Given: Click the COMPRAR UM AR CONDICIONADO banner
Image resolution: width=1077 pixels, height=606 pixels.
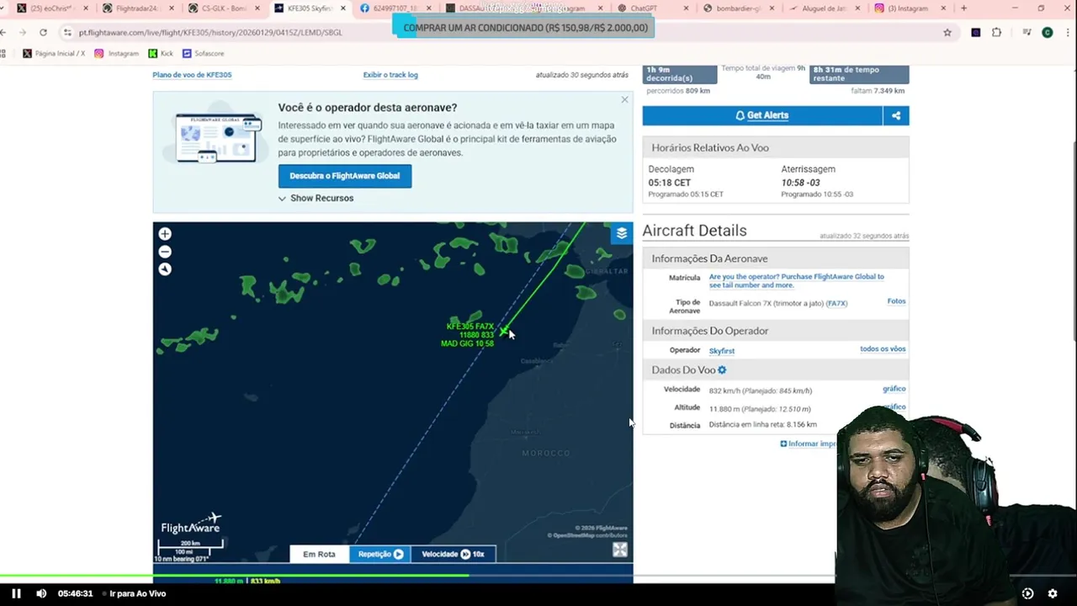Looking at the screenshot, I should [526, 28].
